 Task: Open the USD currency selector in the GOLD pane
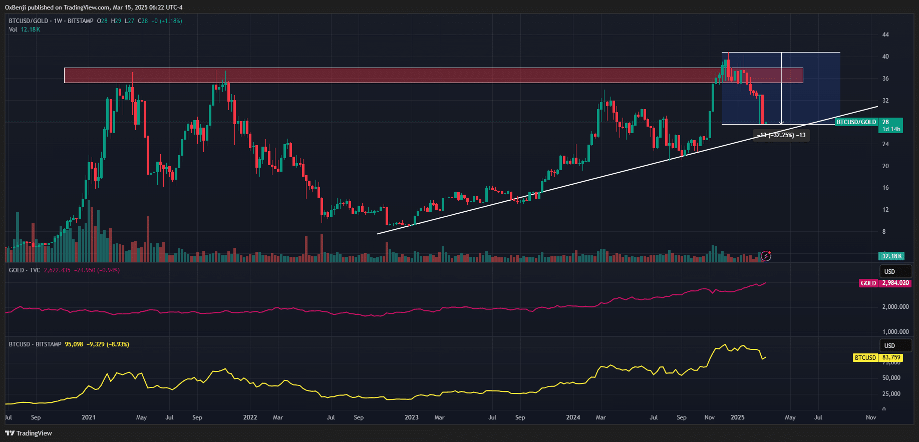click(895, 271)
